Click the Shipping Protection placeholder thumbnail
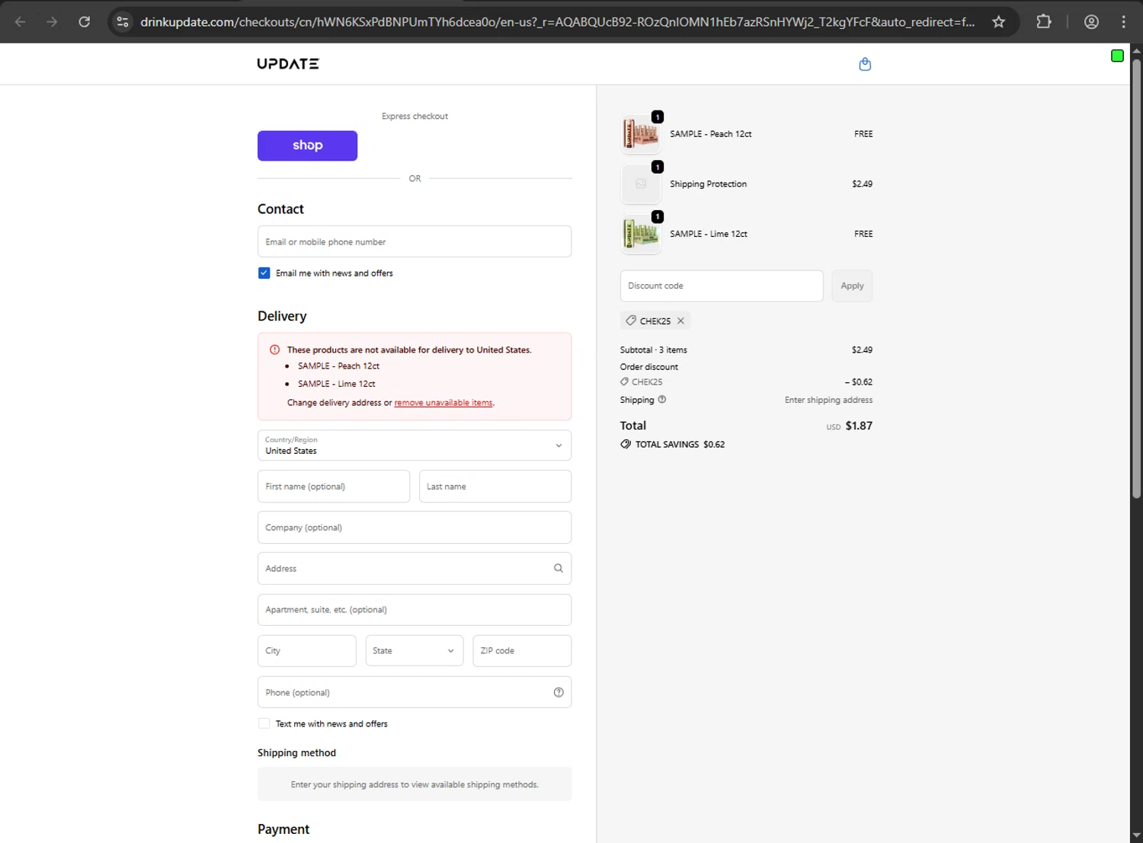 [x=641, y=184]
